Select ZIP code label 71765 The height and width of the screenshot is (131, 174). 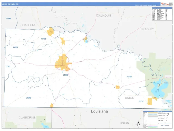click(129, 77)
